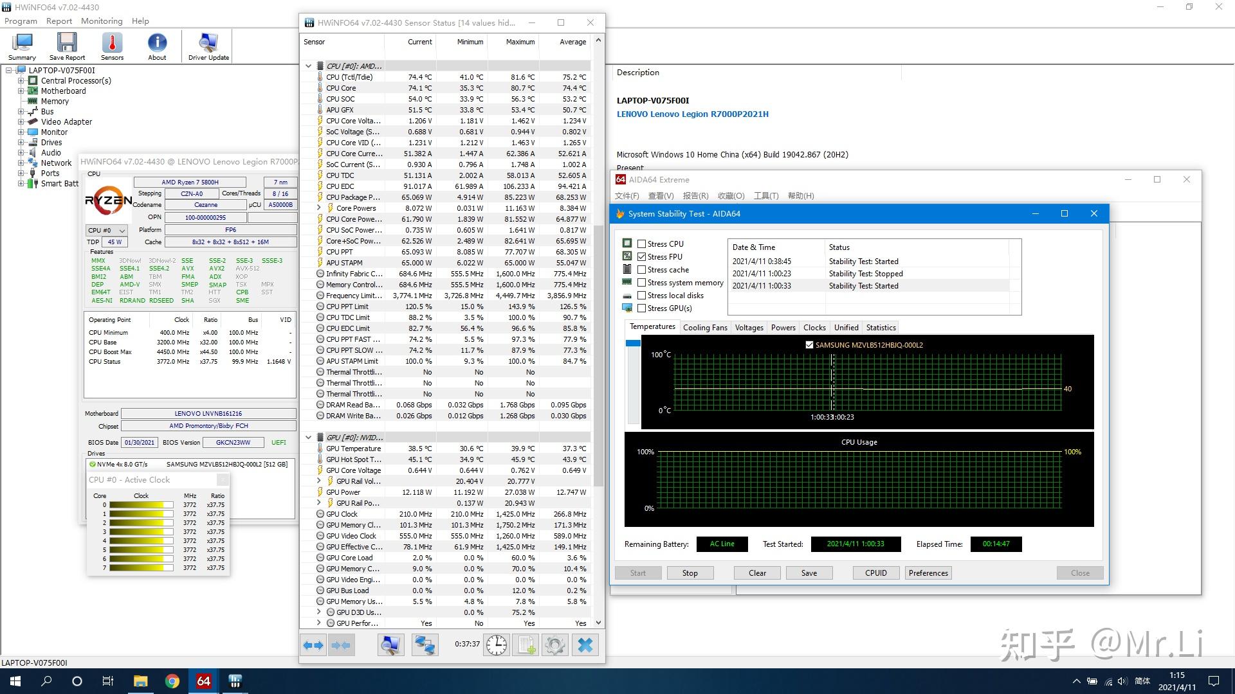
Task: Click the blue X close sensors icon
Action: 585,645
